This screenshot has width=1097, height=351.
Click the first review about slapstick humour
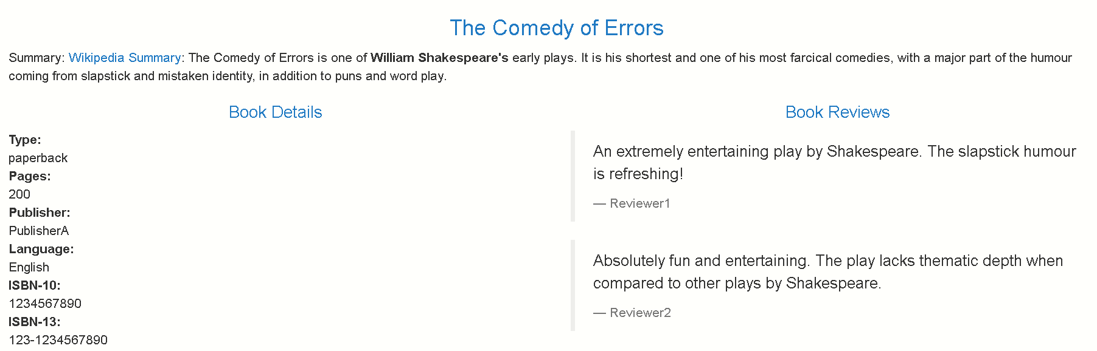tap(835, 163)
